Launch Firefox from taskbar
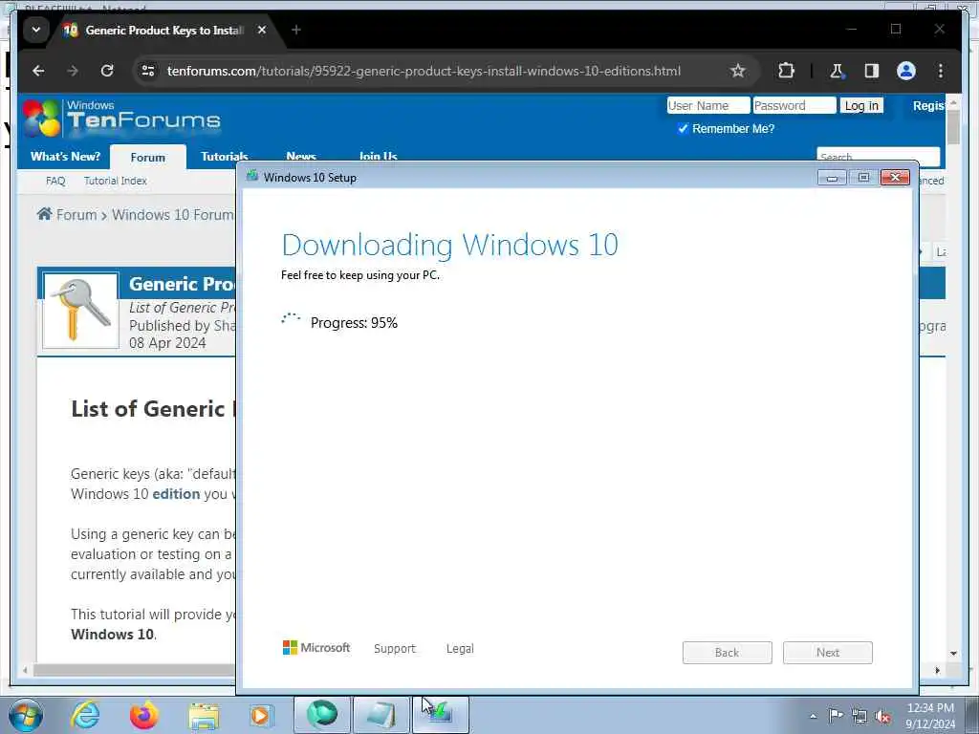 click(x=143, y=715)
